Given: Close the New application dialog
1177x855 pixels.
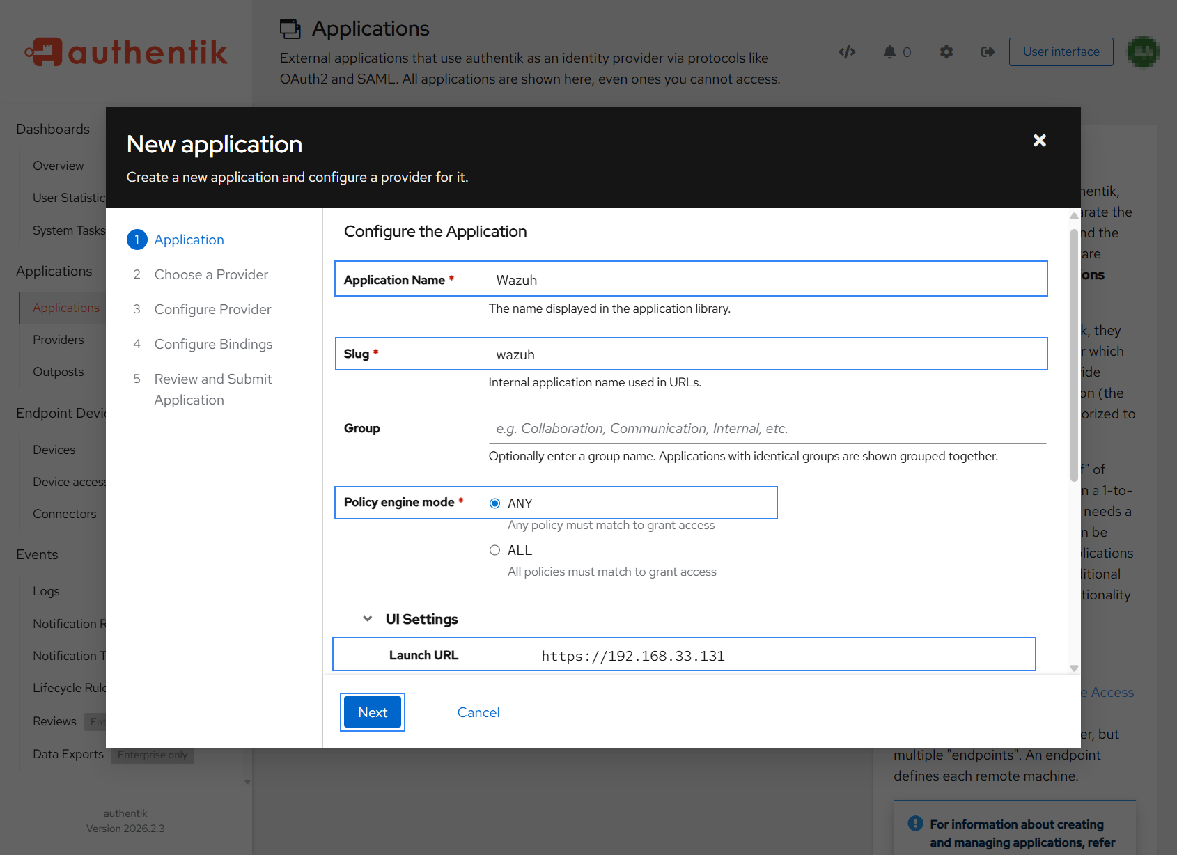Looking at the screenshot, I should pos(1039,141).
